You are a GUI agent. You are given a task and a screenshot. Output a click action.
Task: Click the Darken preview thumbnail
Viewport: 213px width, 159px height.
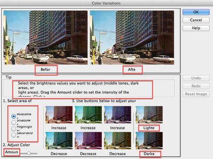point(149,141)
